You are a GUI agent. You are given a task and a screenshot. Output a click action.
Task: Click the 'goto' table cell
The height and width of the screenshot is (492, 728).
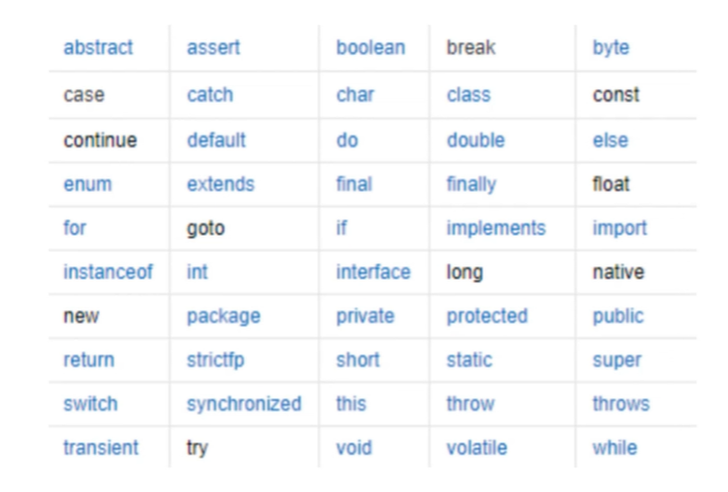tap(244, 229)
